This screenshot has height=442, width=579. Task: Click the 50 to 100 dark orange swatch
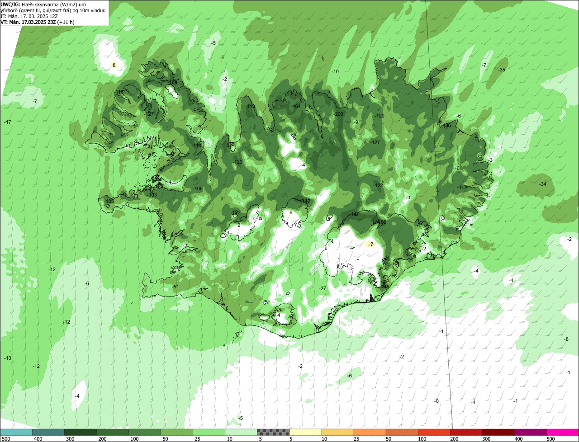coord(402,432)
